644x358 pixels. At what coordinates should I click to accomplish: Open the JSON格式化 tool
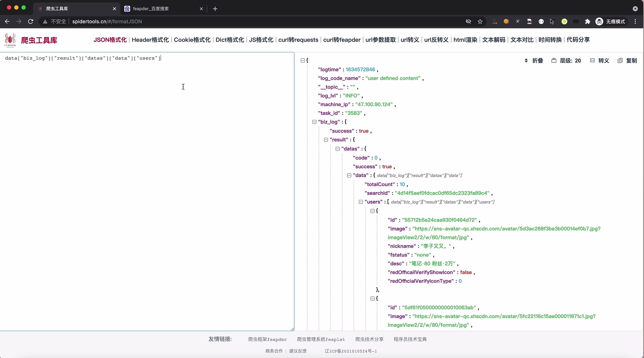[x=110, y=40]
